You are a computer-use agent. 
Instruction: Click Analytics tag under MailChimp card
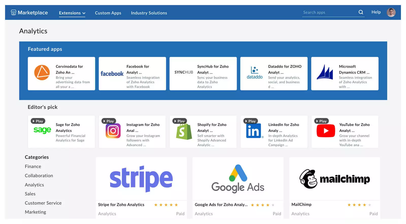pyautogui.click(x=300, y=214)
